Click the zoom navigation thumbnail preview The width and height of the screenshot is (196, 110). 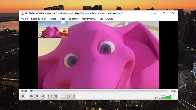[x=53, y=29]
